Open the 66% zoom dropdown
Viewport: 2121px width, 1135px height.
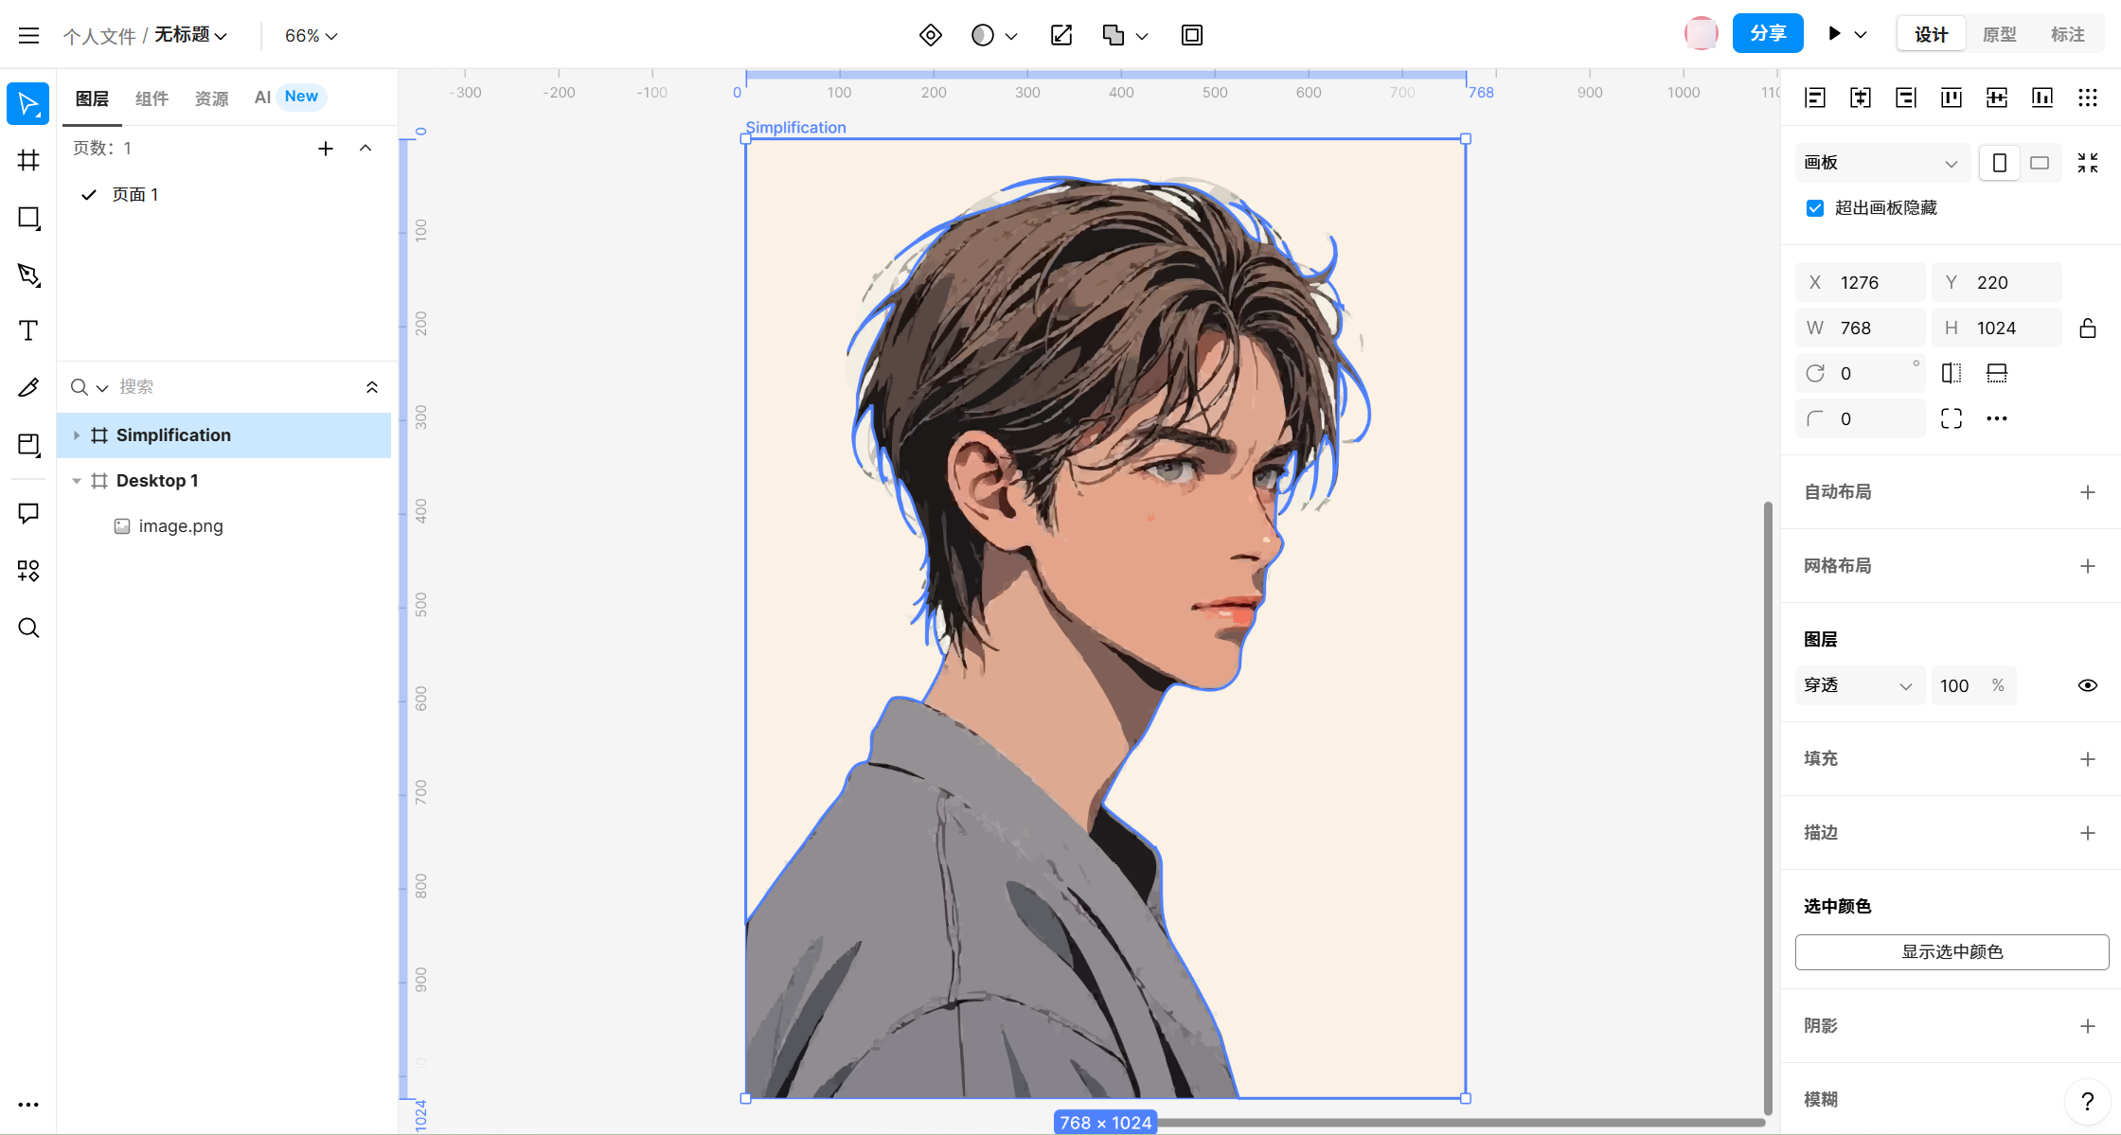pos(312,36)
